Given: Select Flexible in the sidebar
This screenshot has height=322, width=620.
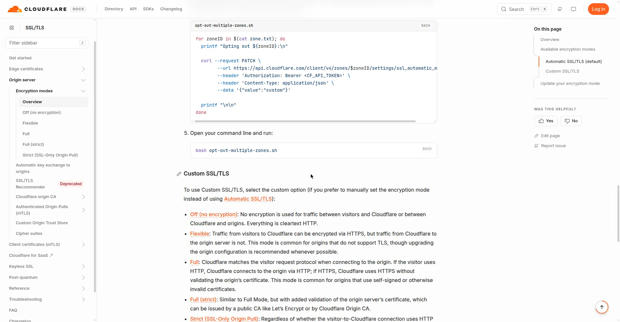Looking at the screenshot, I should click(30, 123).
